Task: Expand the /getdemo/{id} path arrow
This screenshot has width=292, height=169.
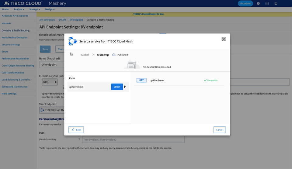Action: (125, 87)
